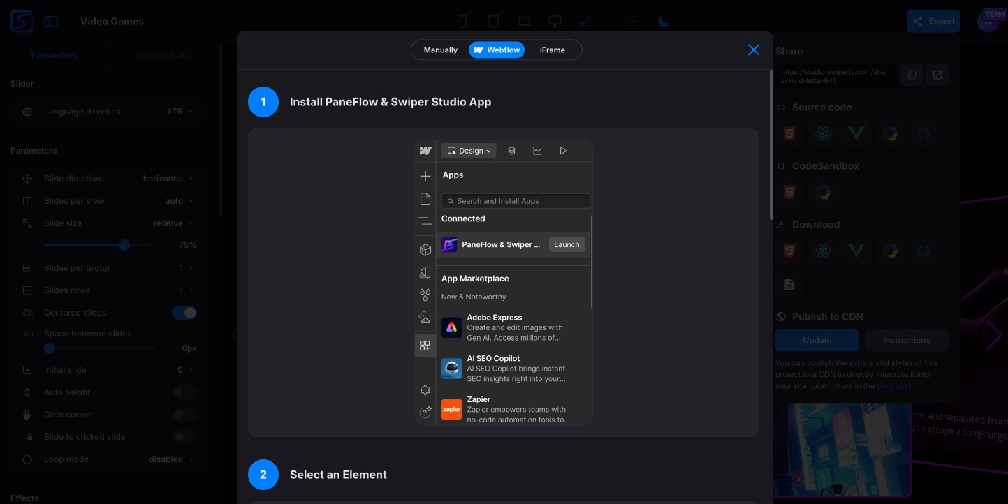
Task: Open the Initial slide dropdown
Action: (186, 370)
